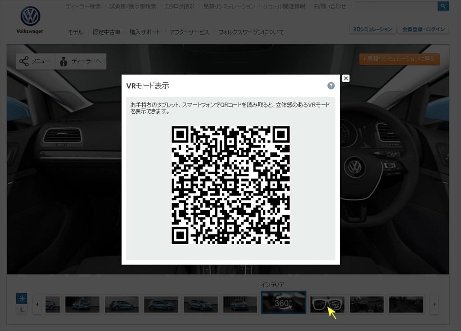Viewport: 461px width, 331px height.
Task: Show next thumbnails with the right arrow
Action: 434,304
